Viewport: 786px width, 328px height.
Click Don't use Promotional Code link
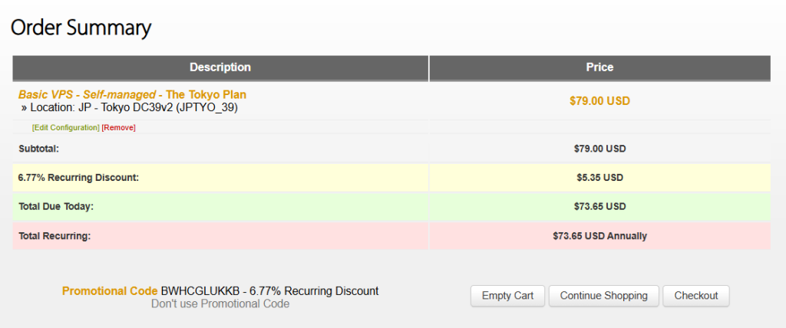[x=220, y=303]
